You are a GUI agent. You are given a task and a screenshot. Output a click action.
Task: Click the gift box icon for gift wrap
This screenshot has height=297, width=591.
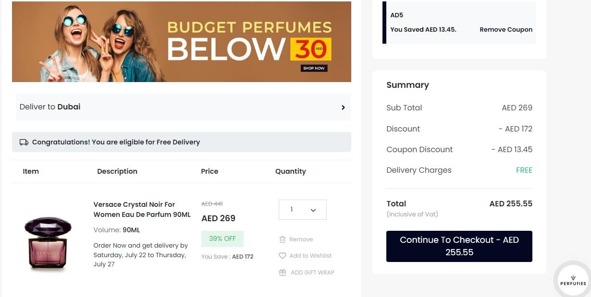click(283, 273)
